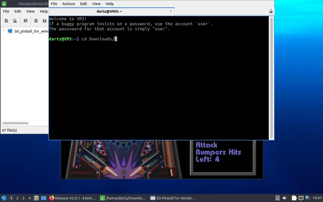Image resolution: width=323 pixels, height=202 pixels.
Task: Click the show desktop icon in the taskbar
Action: tap(44, 198)
